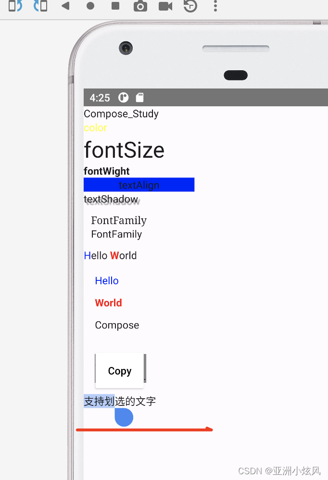Start screen recording with video icon
This screenshot has height=480, width=328.
165,6
